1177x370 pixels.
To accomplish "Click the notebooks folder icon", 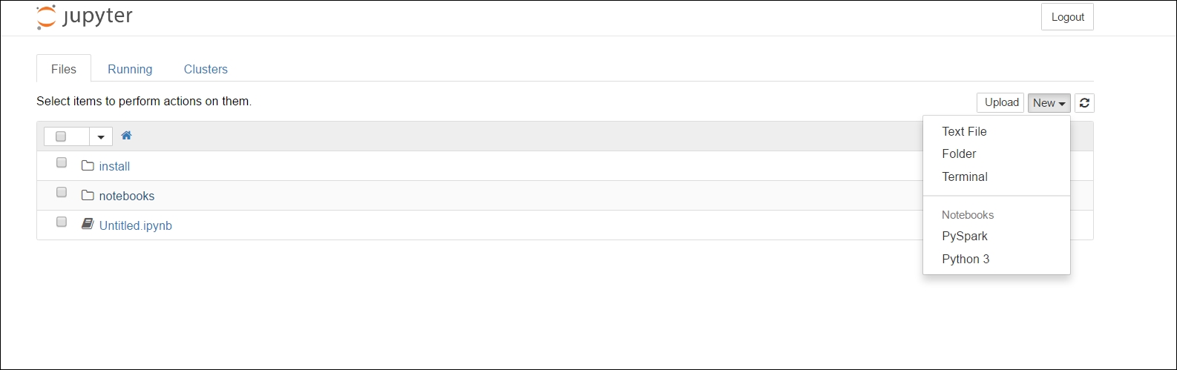I will tap(88, 196).
